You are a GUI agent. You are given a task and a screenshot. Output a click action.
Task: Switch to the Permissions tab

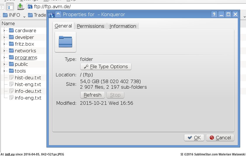click(91, 26)
